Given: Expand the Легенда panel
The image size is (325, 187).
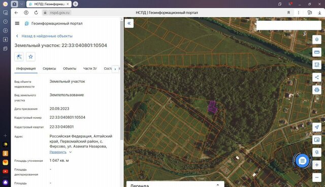Looking at the screenshot, I should pyautogui.click(x=218, y=185).
